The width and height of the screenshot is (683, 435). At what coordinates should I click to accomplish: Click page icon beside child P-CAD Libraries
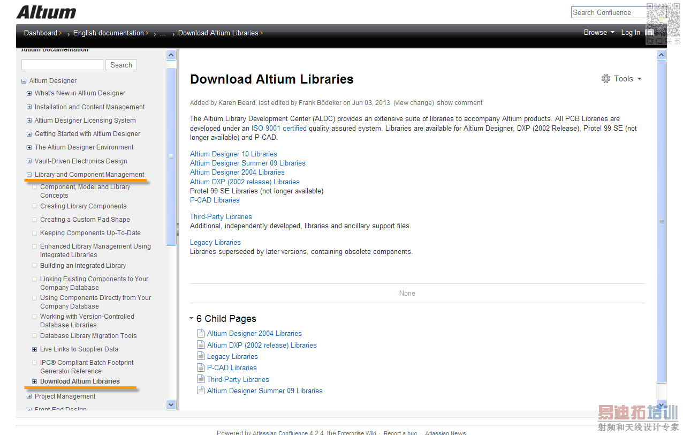coord(201,368)
